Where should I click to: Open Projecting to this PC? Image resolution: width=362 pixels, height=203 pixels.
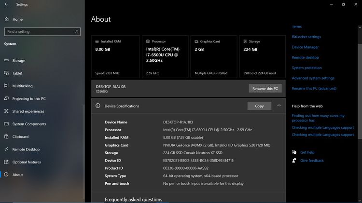click(x=29, y=98)
